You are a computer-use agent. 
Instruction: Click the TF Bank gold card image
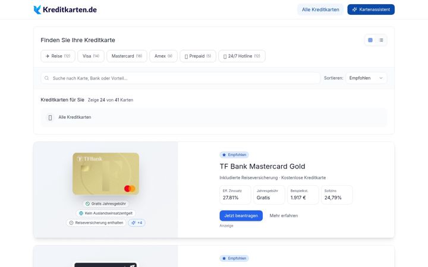coord(106,174)
